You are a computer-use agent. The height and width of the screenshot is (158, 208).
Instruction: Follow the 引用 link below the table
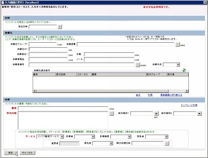(150, 95)
